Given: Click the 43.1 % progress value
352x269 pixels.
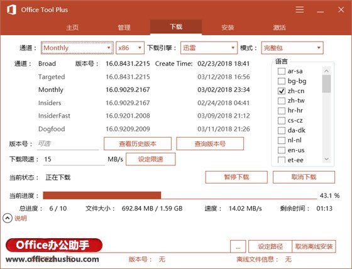Looking at the screenshot, I should tap(329, 195).
